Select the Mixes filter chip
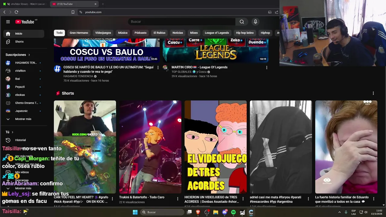This screenshot has height=217, width=386. (194, 33)
